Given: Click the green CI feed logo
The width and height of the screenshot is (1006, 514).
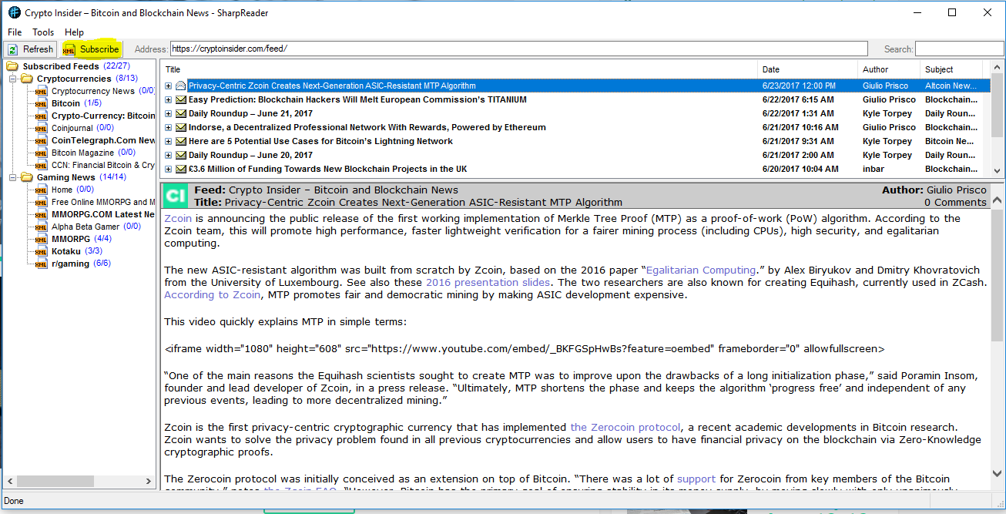Looking at the screenshot, I should tap(176, 196).
